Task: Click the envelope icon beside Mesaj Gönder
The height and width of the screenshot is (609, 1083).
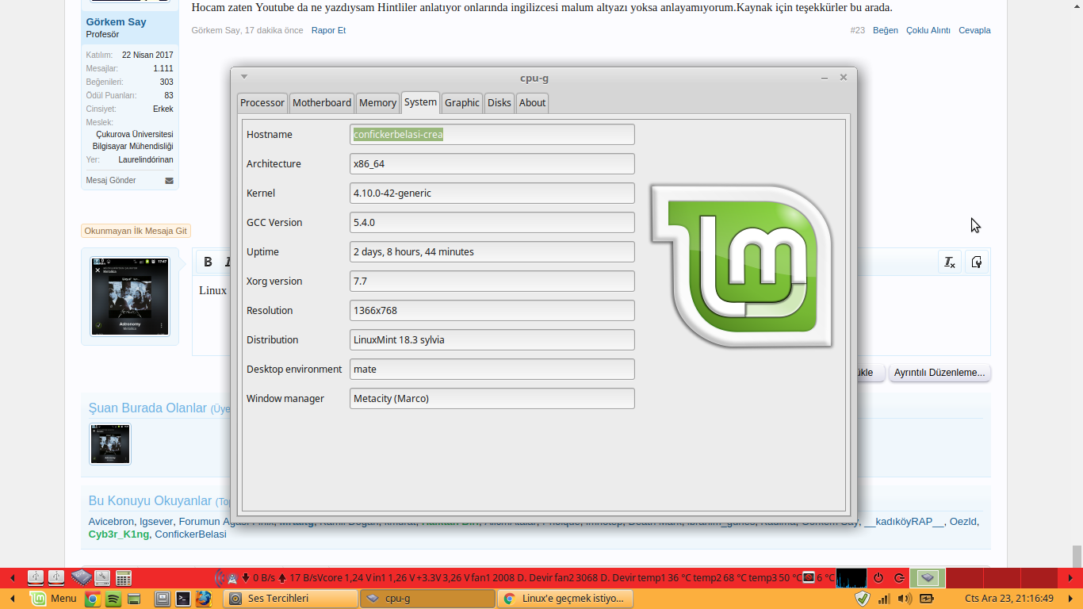Action: [x=169, y=181]
